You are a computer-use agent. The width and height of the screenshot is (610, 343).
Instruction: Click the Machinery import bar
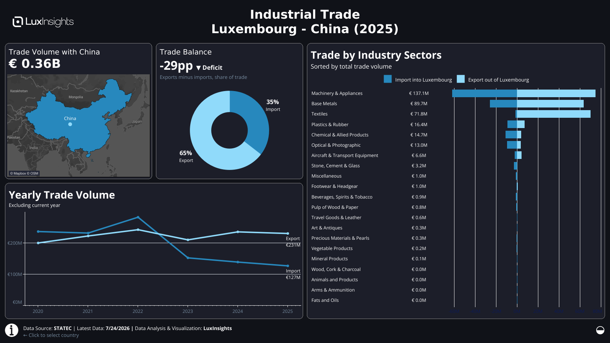click(485, 93)
